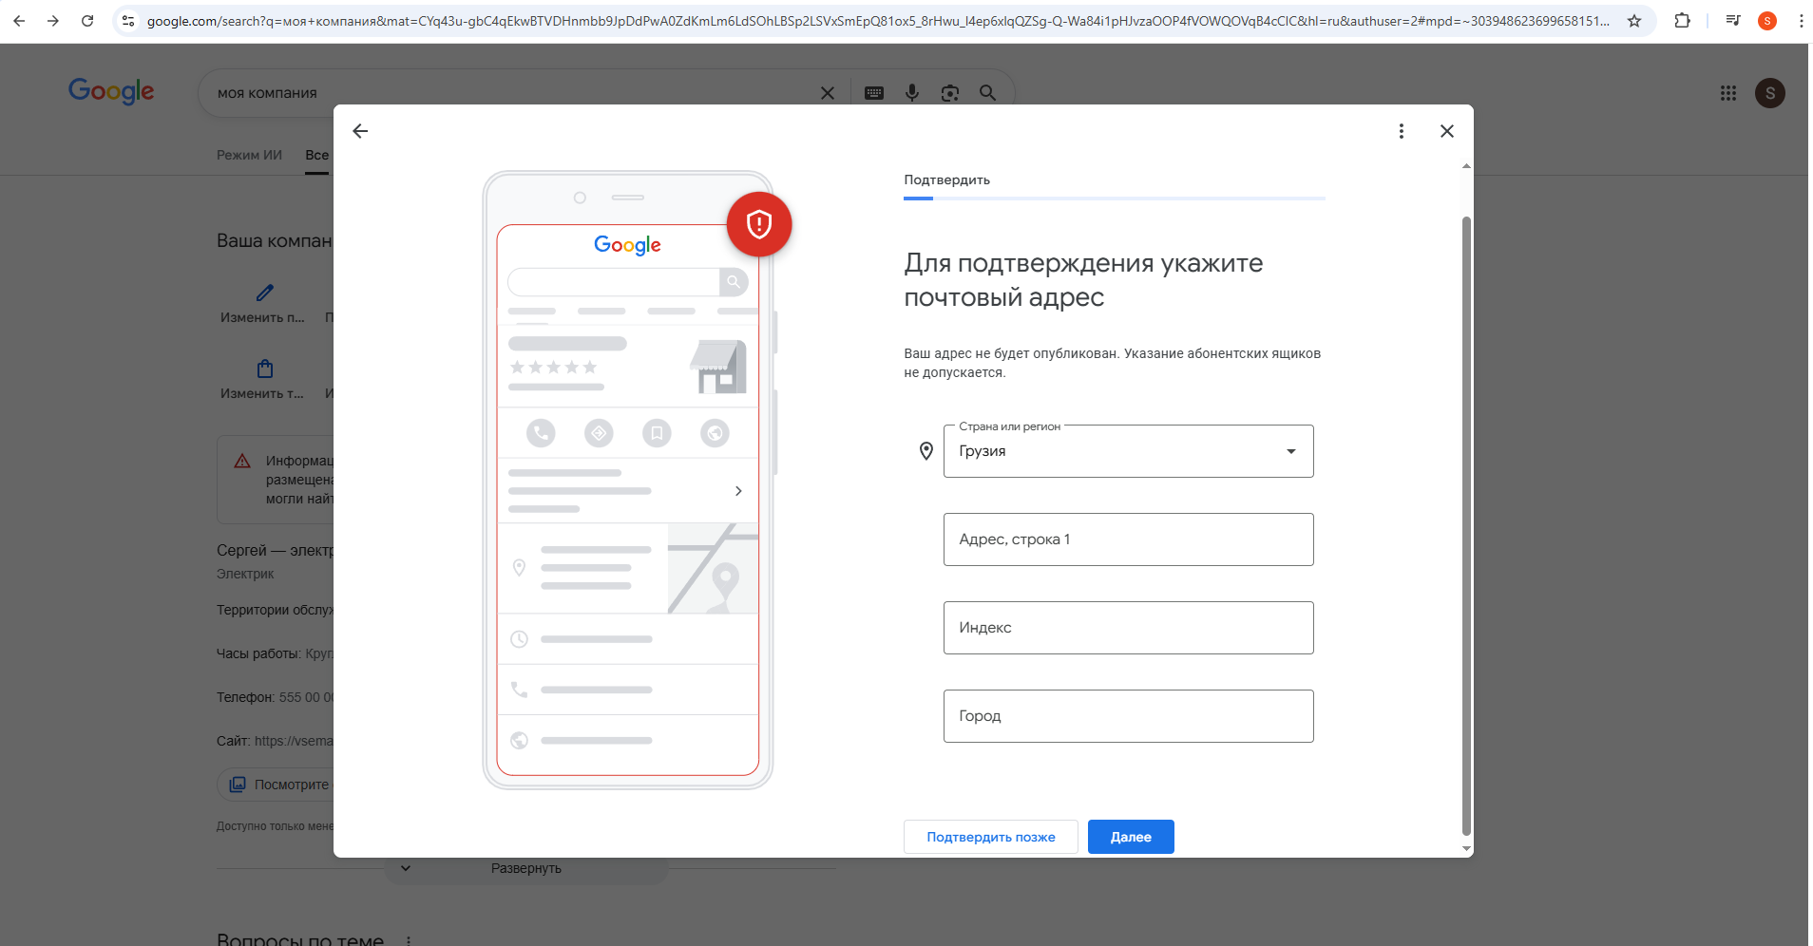This screenshot has width=1813, height=946.
Task: Open the Chrome three-dot menu
Action: coord(1801,21)
